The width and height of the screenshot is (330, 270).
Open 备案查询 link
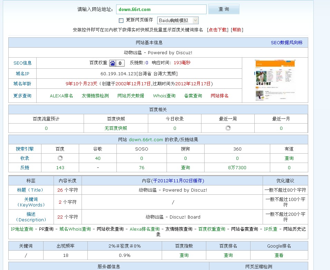(x=193, y=96)
